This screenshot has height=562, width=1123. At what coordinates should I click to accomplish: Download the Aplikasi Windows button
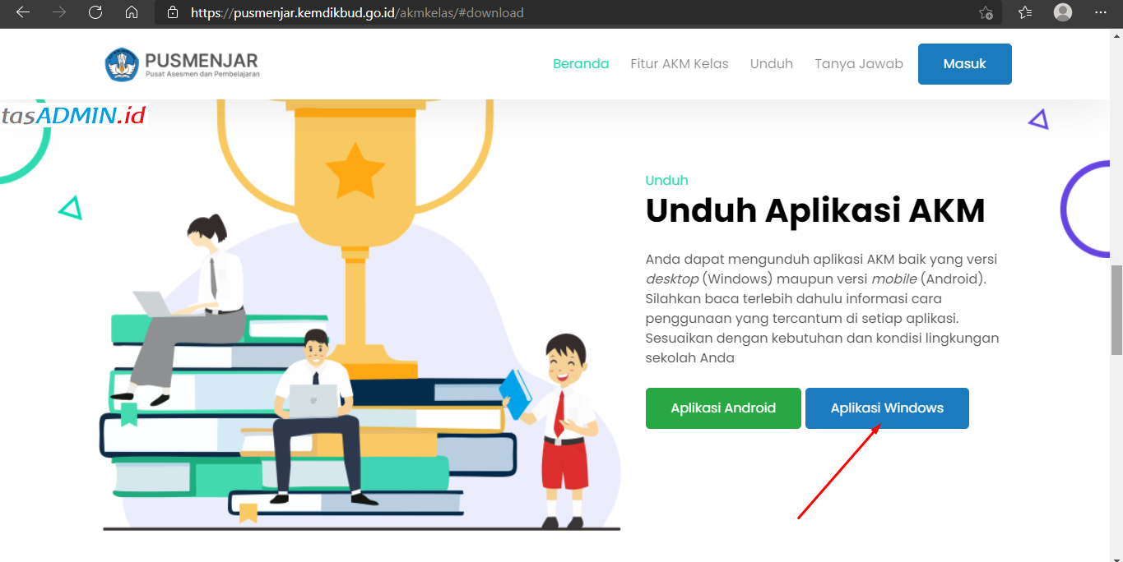coord(887,408)
